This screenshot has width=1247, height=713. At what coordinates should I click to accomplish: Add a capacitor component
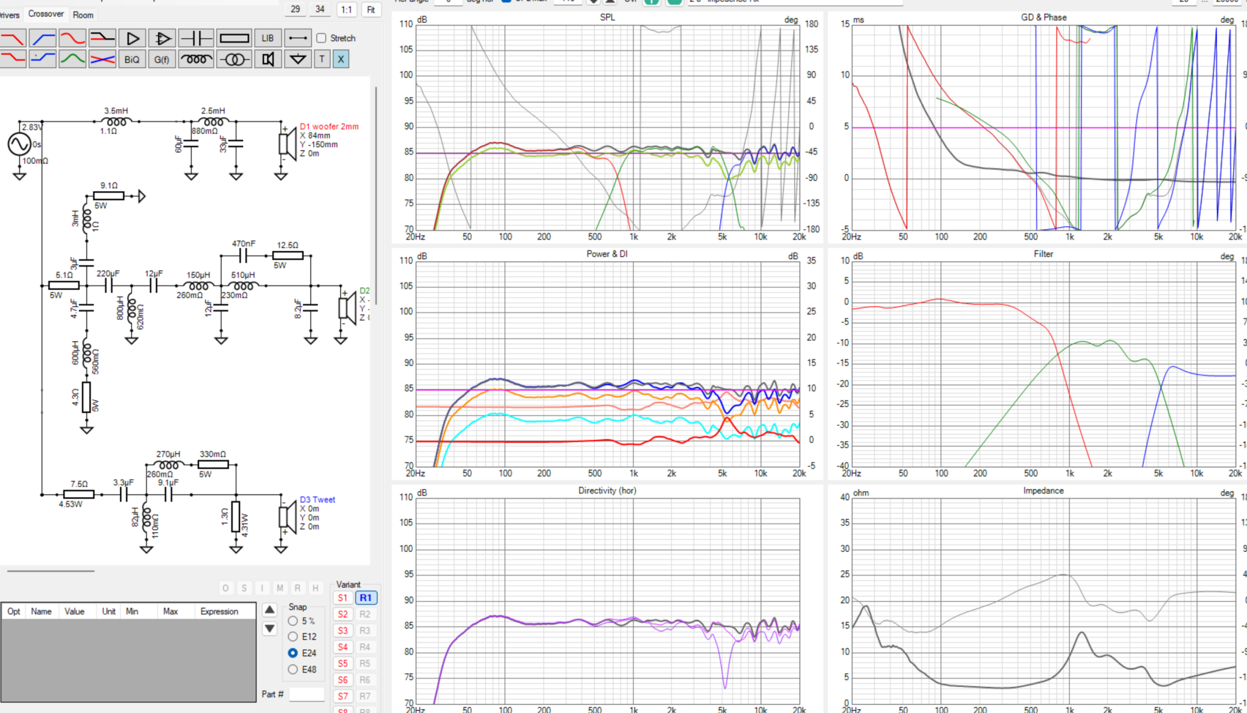click(x=196, y=38)
